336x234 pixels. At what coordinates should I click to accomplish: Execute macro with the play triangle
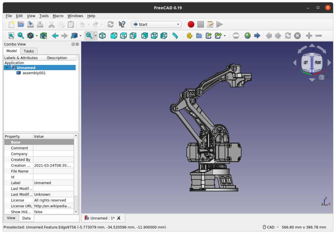(x=220, y=24)
